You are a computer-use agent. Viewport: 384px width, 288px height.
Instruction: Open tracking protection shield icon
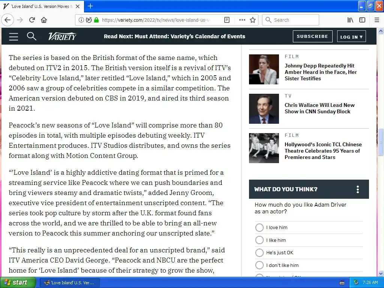click(x=88, y=20)
